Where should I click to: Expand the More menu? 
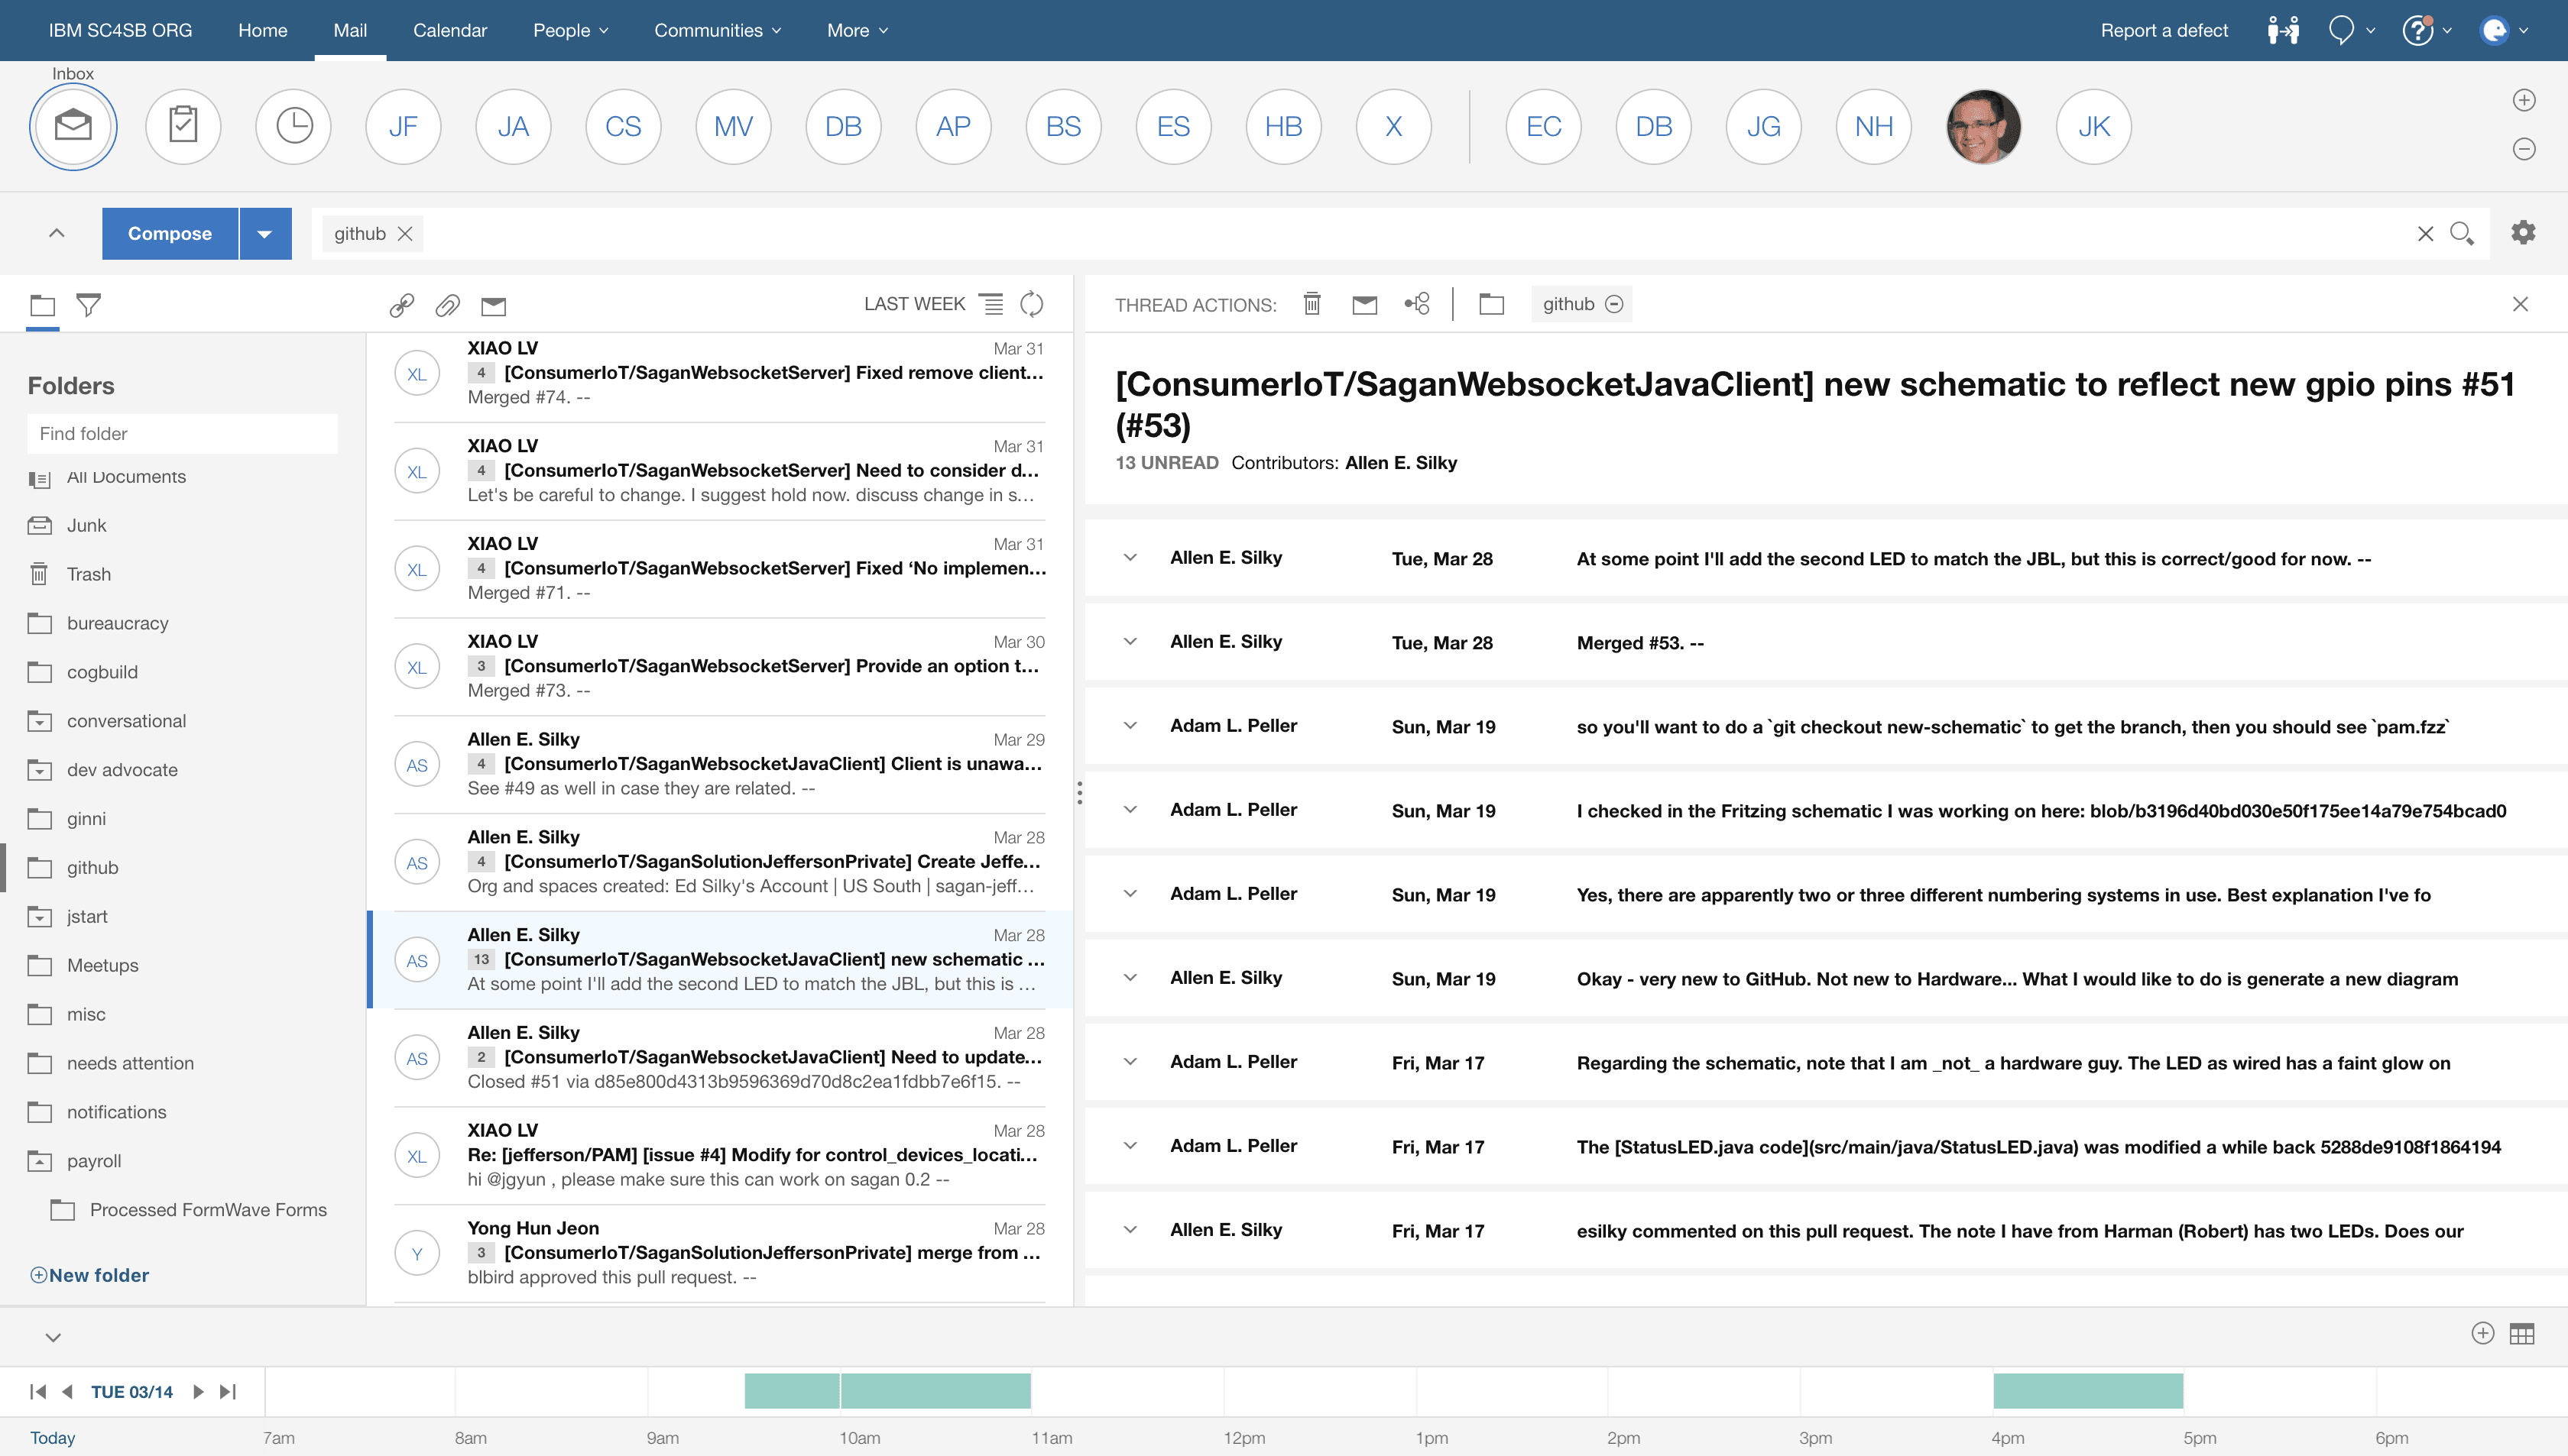coord(858,30)
